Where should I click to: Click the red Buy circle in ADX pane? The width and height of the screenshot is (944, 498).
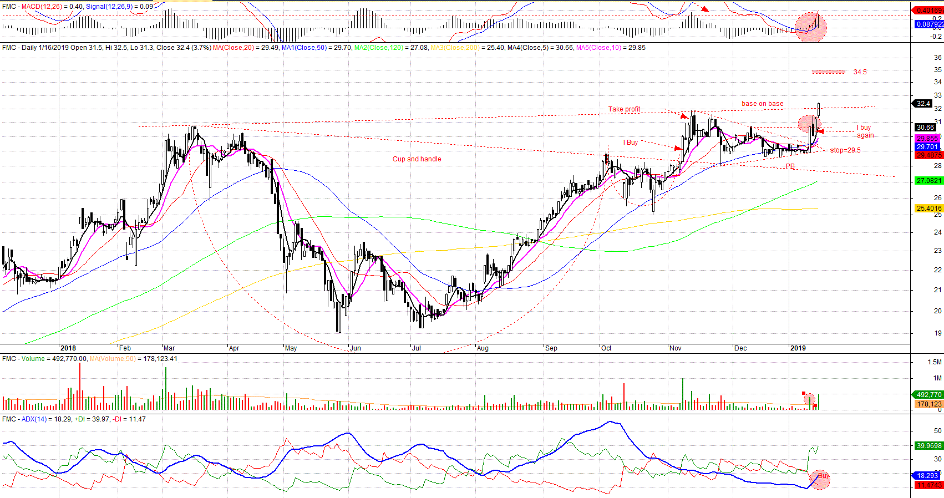click(x=820, y=479)
